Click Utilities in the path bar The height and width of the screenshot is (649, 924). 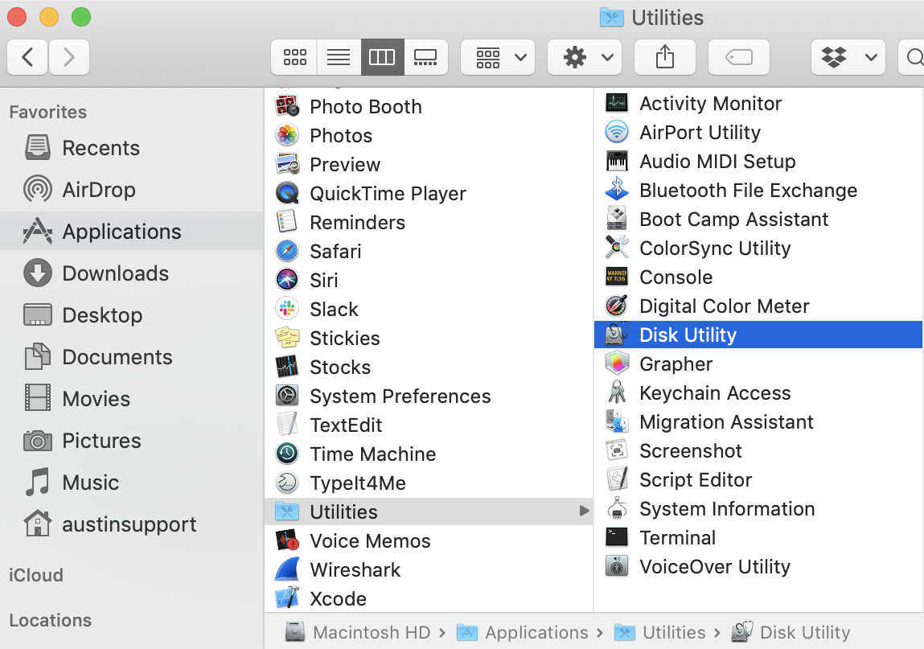(660, 632)
